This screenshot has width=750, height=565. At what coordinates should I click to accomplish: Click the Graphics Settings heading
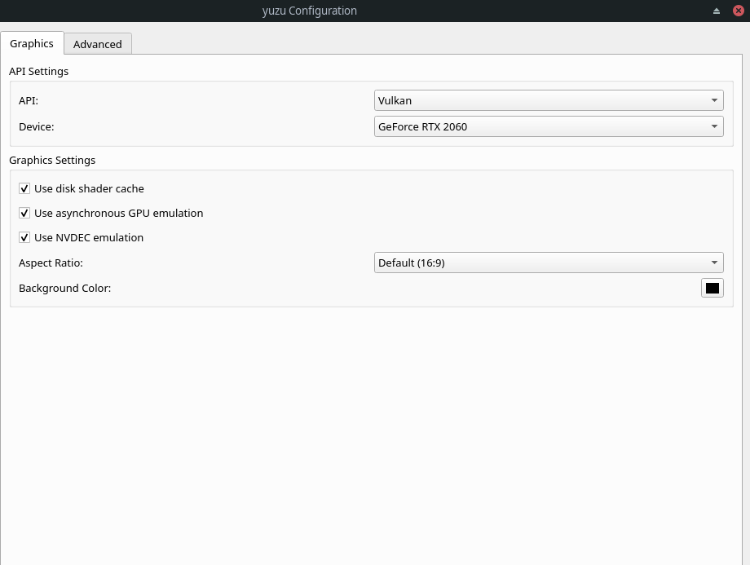pos(52,161)
